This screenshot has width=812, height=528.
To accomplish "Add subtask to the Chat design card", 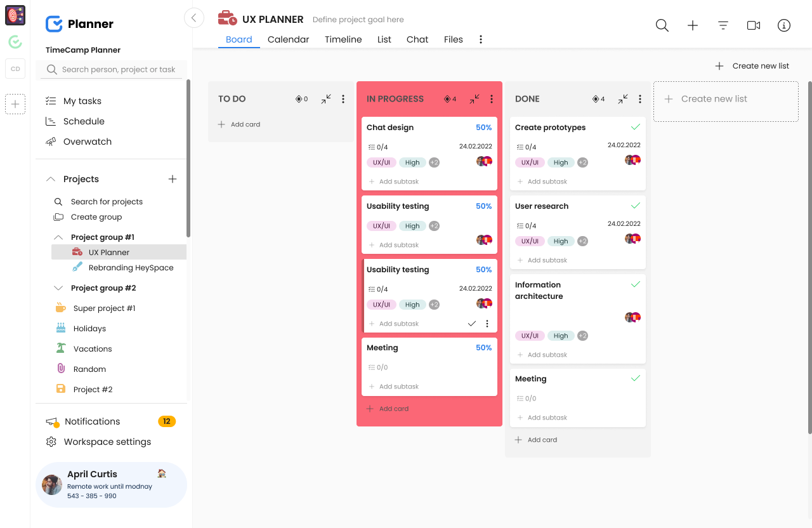I will [394, 181].
